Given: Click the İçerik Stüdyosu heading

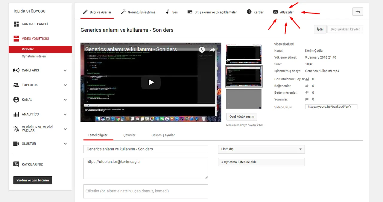Looking at the screenshot, I should (29, 11).
